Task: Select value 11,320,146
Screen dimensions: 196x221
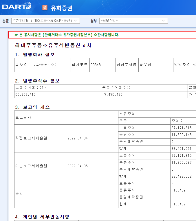Action: coord(182,135)
